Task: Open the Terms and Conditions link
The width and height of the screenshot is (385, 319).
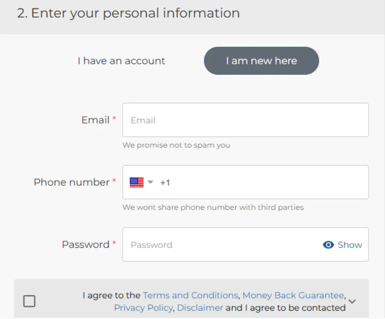Action: [190, 295]
